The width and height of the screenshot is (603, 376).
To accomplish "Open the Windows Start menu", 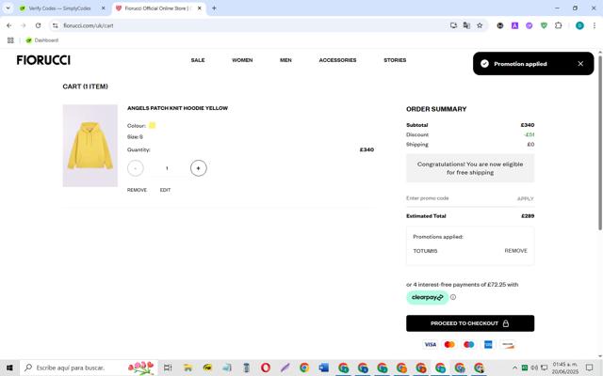I will [x=9, y=368].
